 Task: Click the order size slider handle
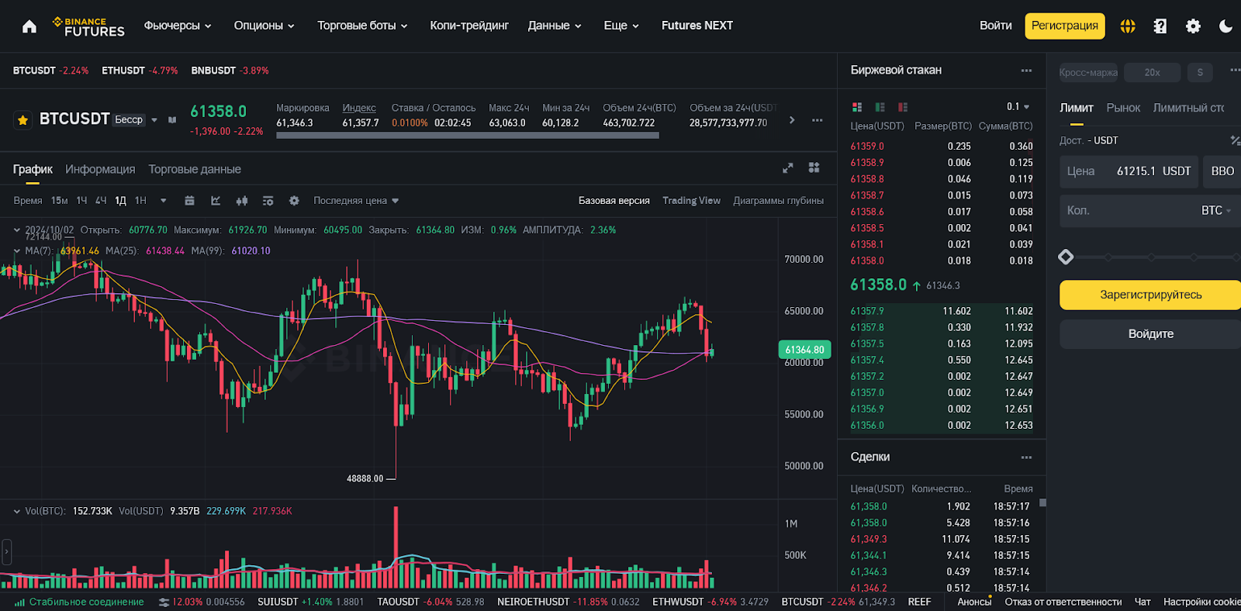1066,257
